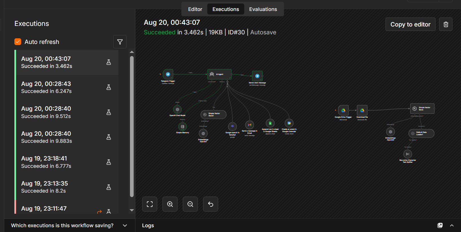The image size is (461, 232).
Task: Click the Embeddings OpenAI1 node
Action: 203,133
